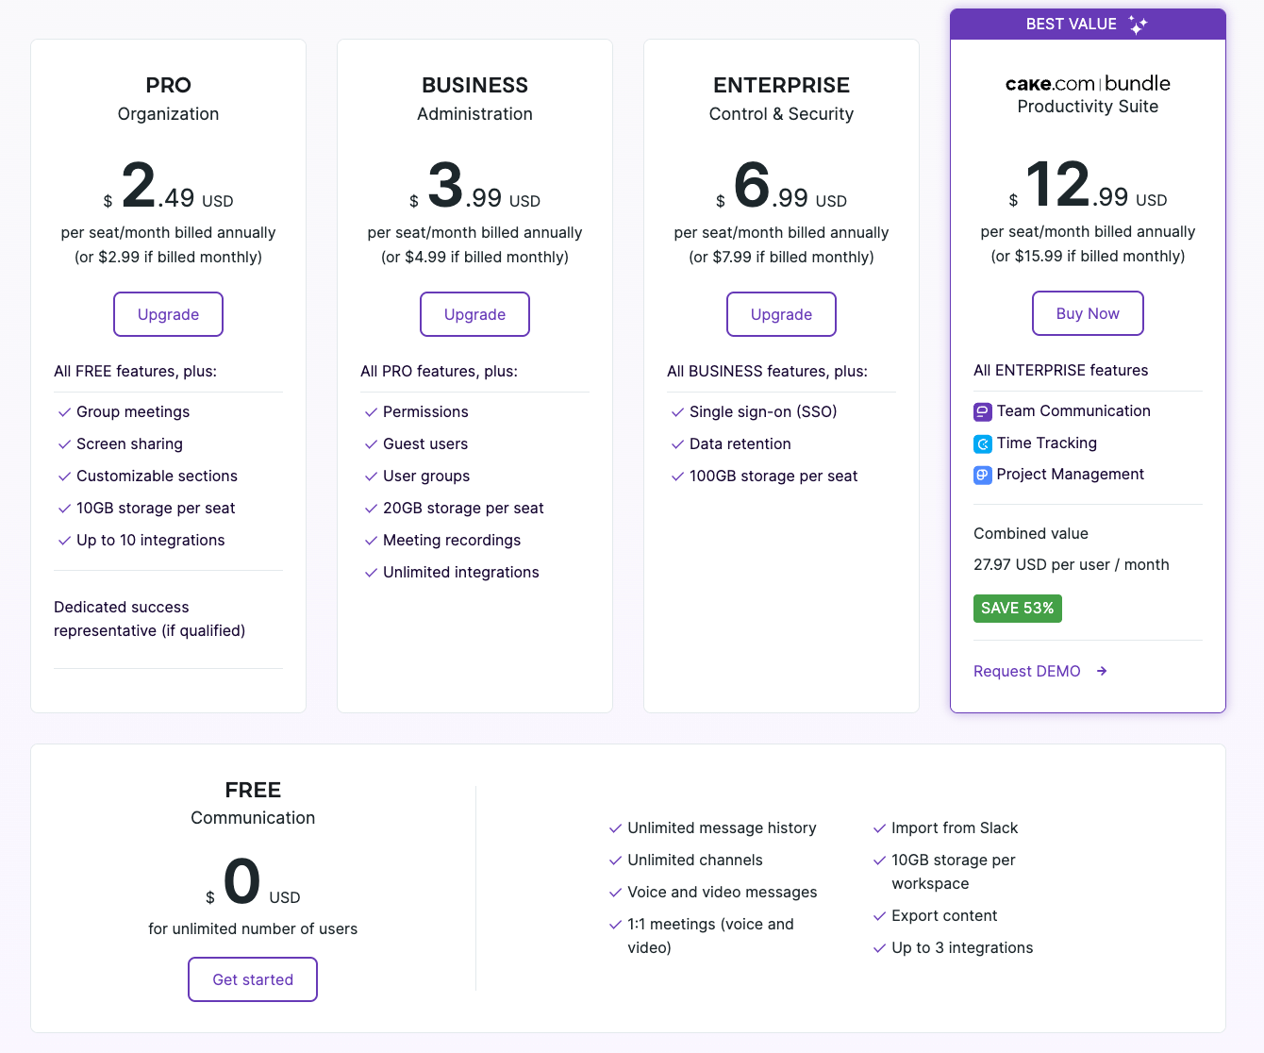Click '100GB storage per seat' text
Viewport: 1264px width, 1053px height.
(x=773, y=476)
